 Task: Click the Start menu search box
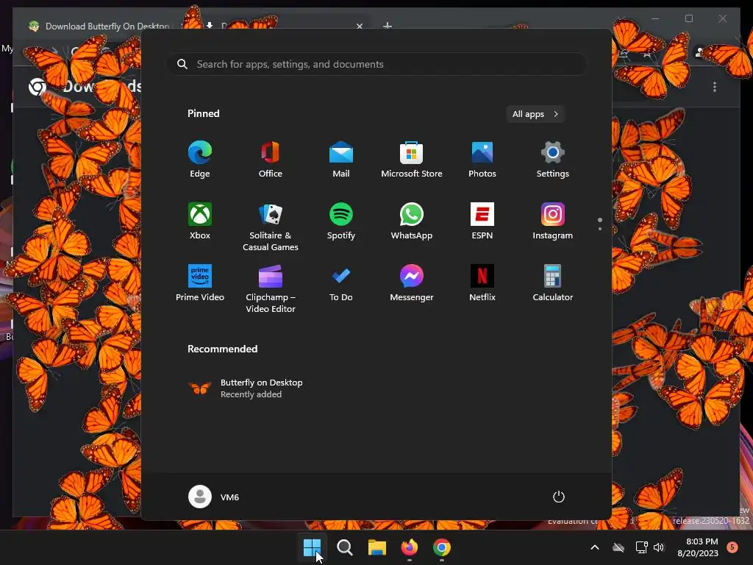(376, 65)
